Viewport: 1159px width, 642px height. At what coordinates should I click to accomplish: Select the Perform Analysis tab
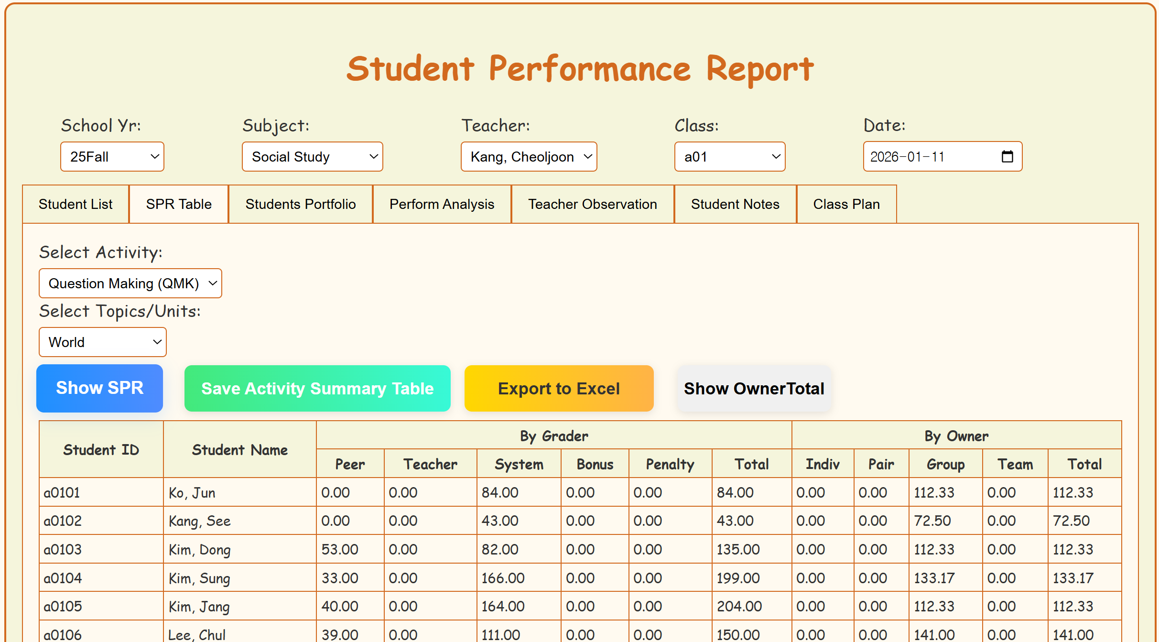[x=442, y=204]
